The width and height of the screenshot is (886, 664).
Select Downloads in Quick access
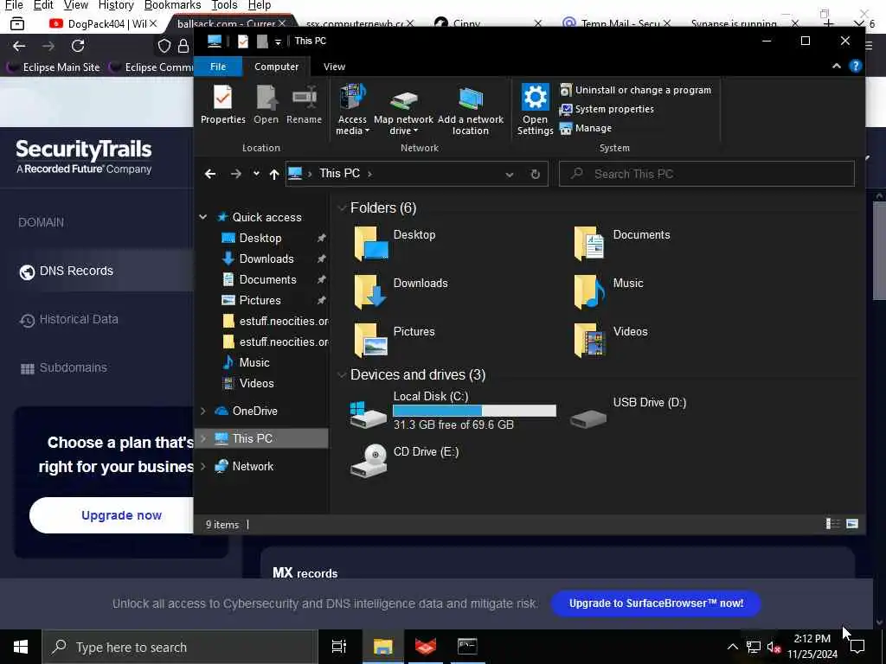coord(266,259)
